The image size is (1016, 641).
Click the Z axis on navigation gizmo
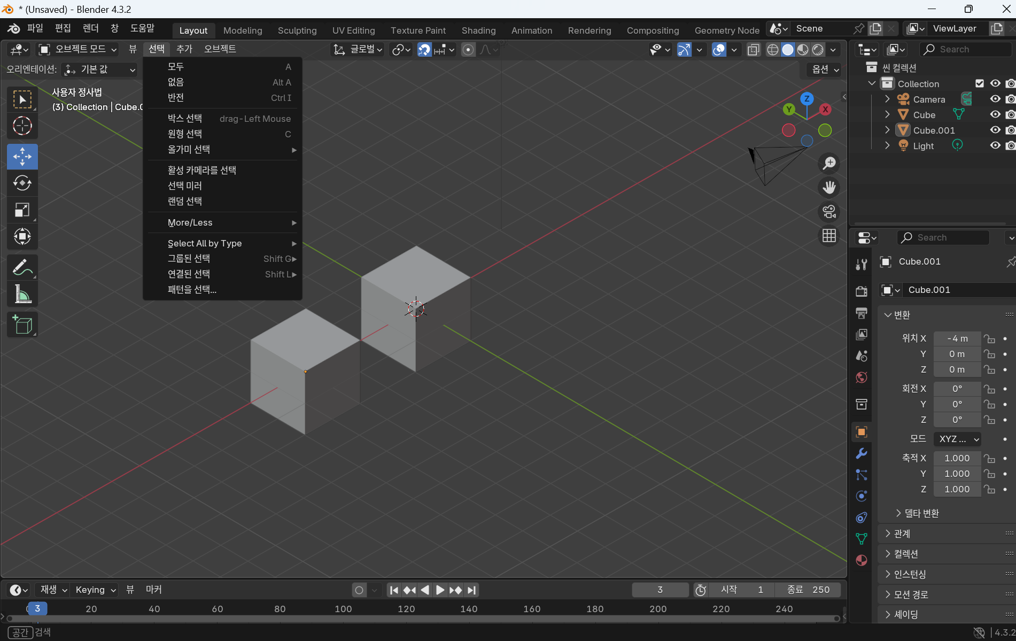click(806, 98)
